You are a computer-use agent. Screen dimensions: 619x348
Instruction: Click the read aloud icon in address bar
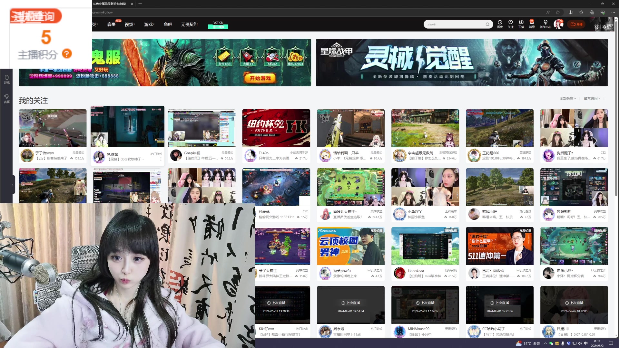pos(548,12)
